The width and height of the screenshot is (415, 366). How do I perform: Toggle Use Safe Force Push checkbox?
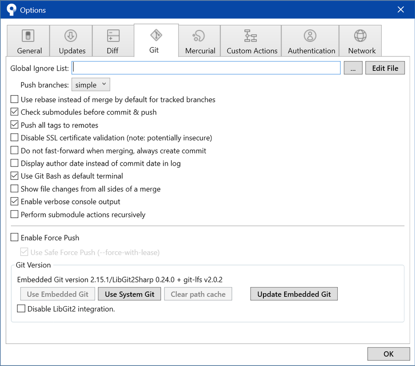click(24, 252)
